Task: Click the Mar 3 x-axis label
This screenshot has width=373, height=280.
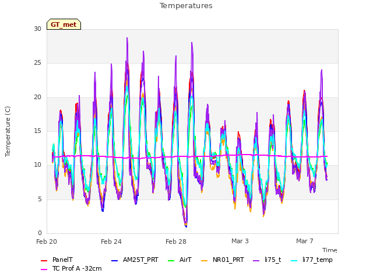Action: click(x=240, y=241)
